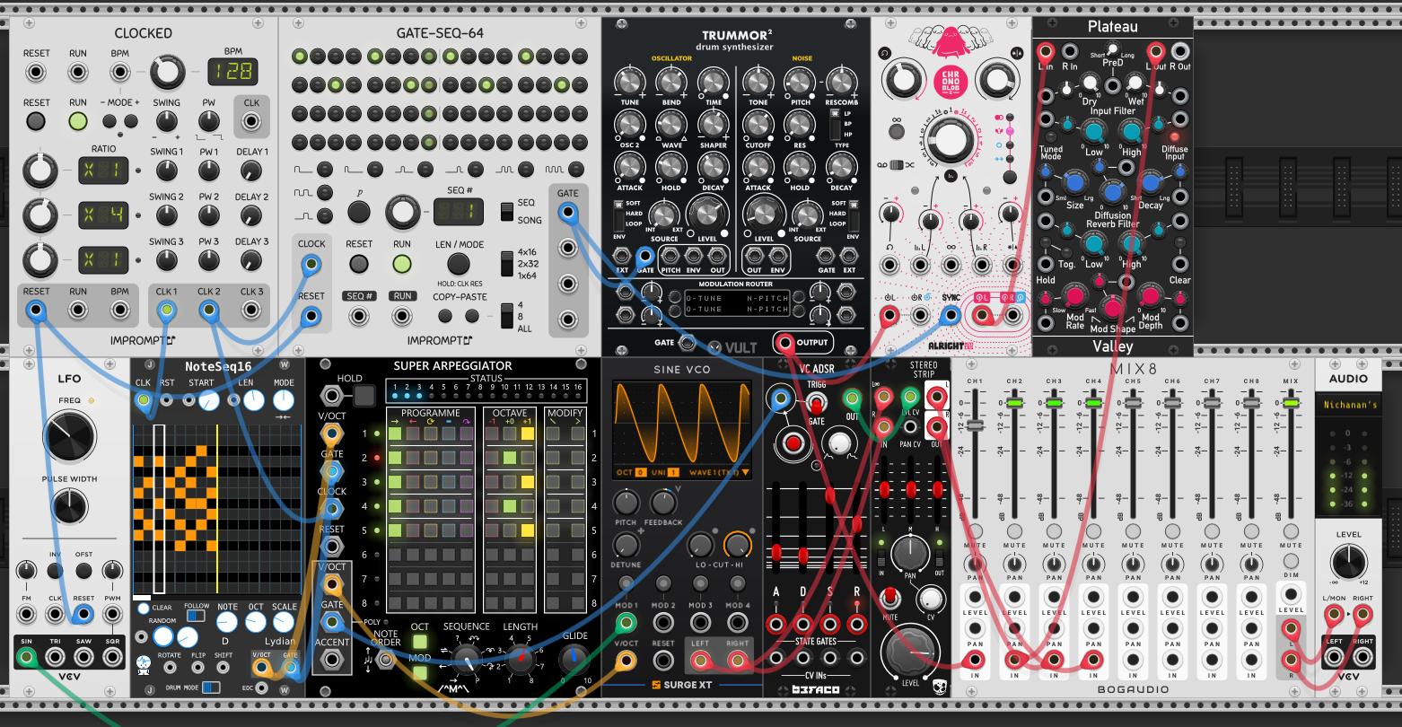Click Plateau Size knob
The image size is (1402, 727).
[x=1074, y=182]
